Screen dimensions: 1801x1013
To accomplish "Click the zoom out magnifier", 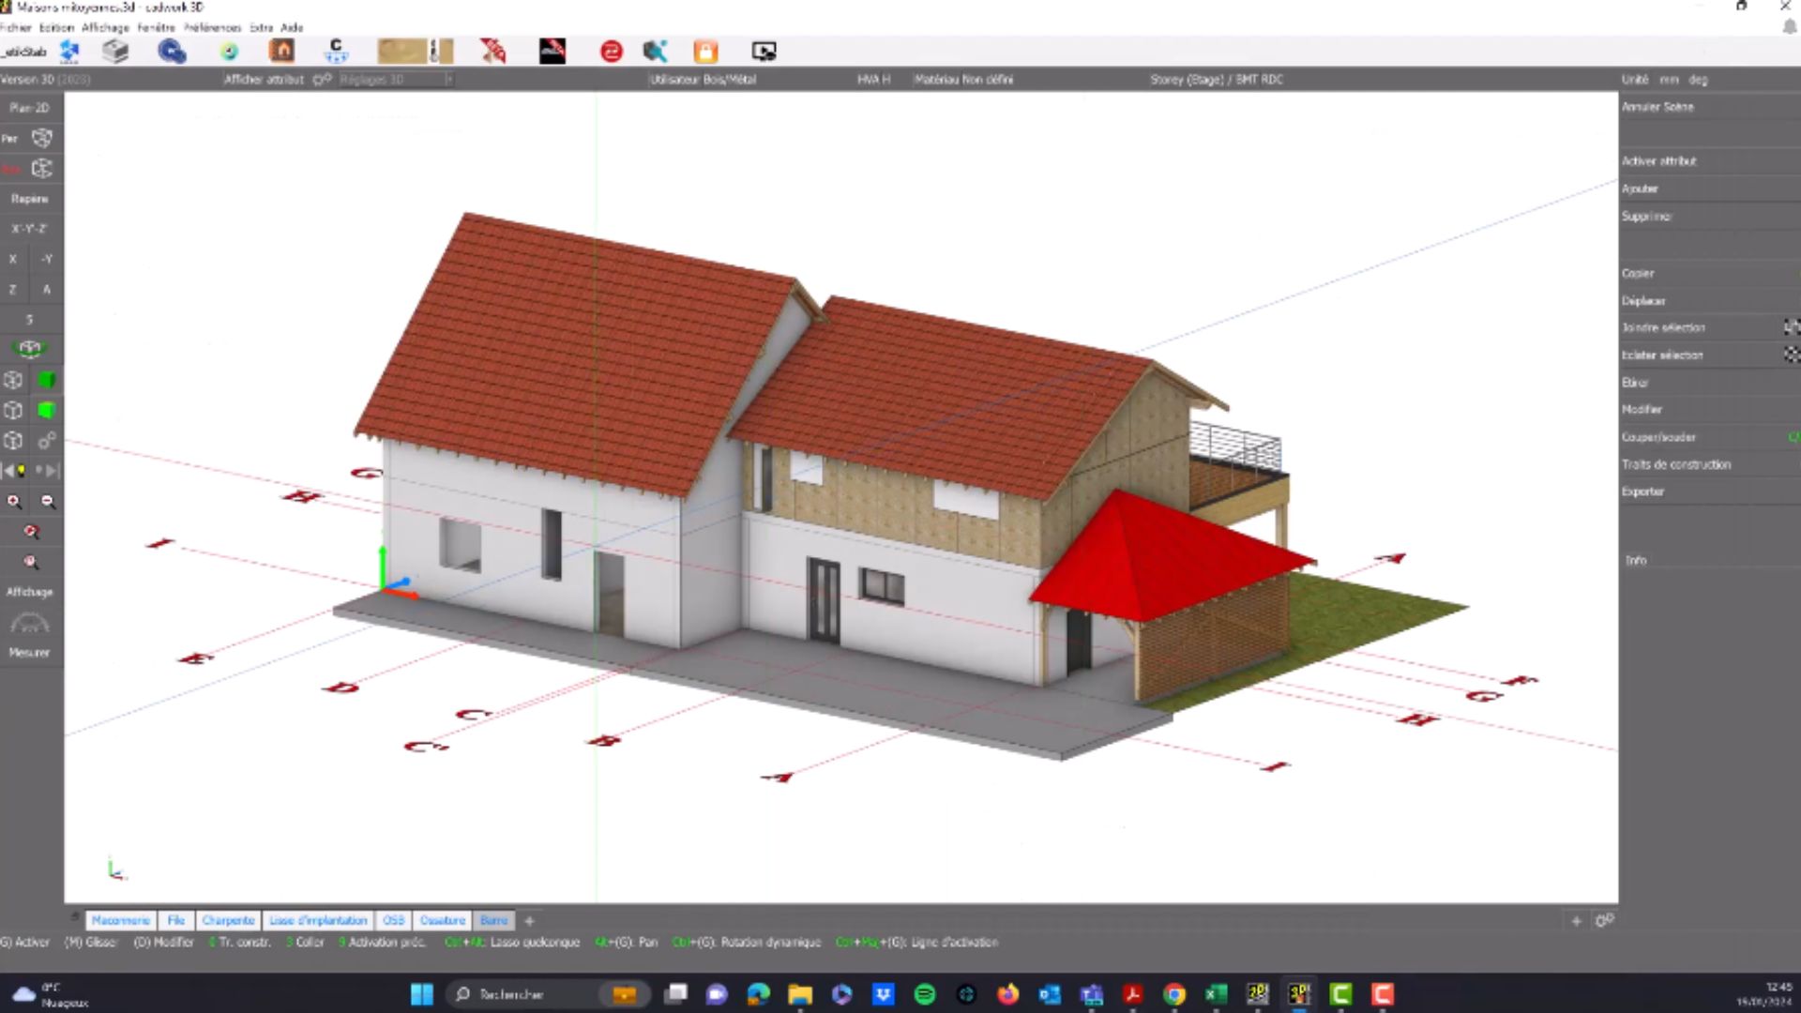I will (48, 502).
